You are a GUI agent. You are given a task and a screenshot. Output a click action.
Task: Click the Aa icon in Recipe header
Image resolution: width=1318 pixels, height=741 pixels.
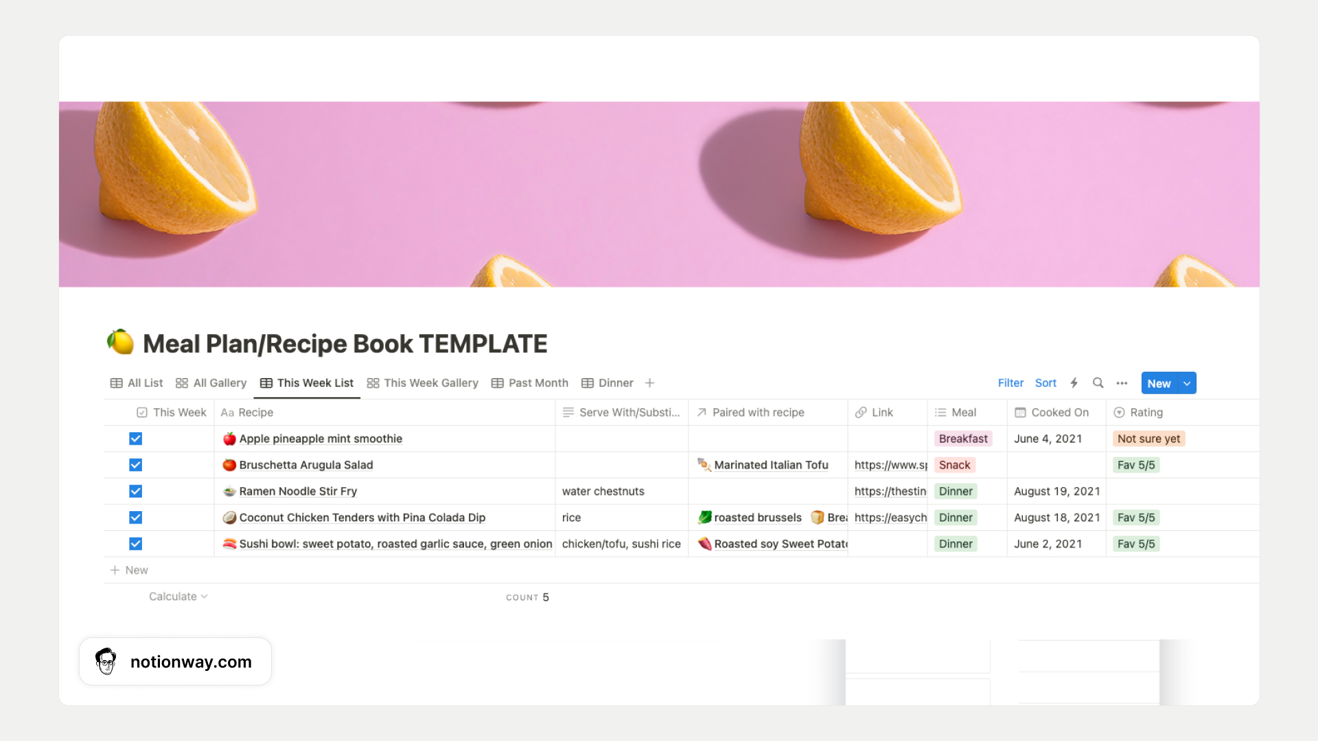[x=227, y=412]
